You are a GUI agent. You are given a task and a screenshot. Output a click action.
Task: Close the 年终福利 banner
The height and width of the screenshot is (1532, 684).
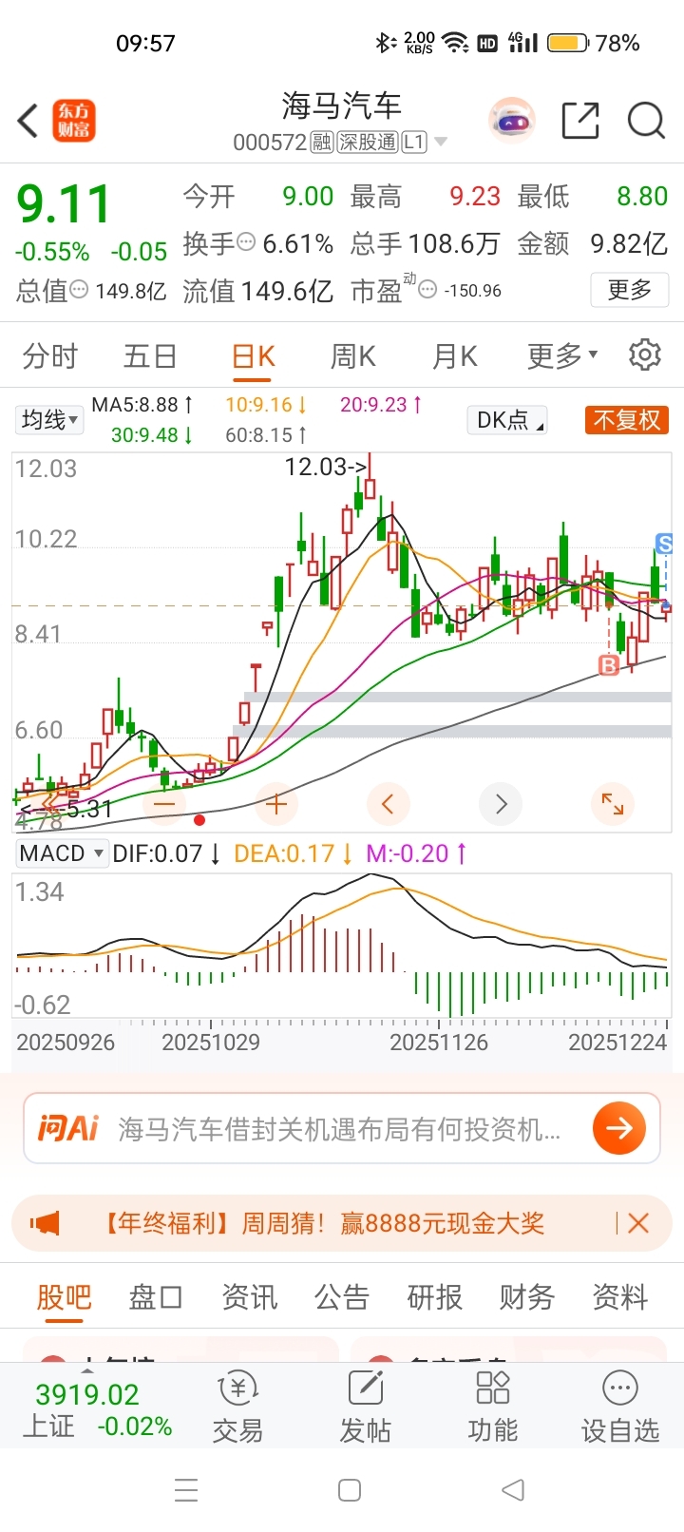click(638, 1223)
